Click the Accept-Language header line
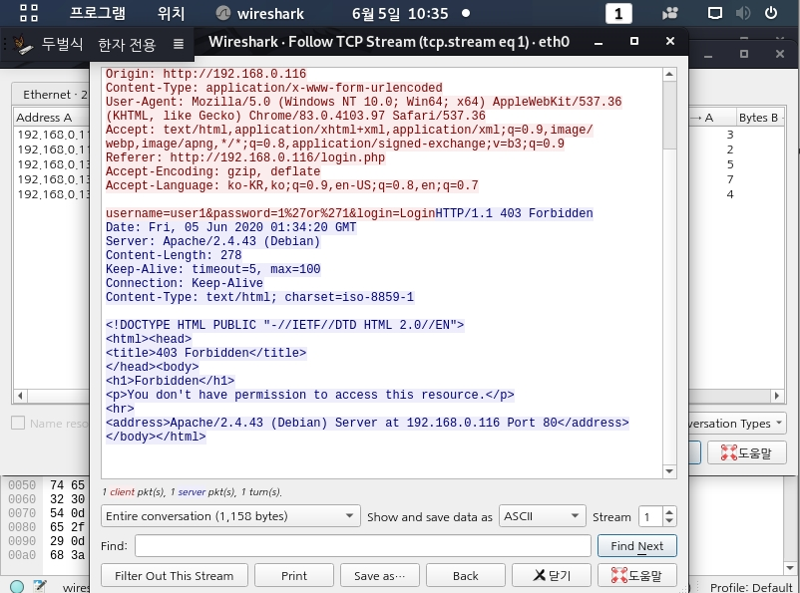The width and height of the screenshot is (800, 593). pyautogui.click(x=292, y=185)
